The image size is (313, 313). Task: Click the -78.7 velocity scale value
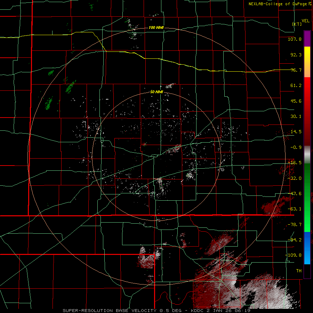pyautogui.click(x=295, y=225)
